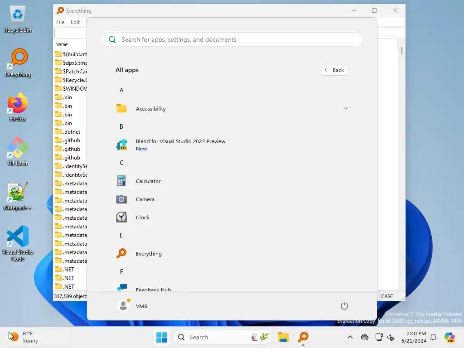464x348 pixels.
Task: Click the cloud sync-off tray icon
Action: click(x=365, y=337)
